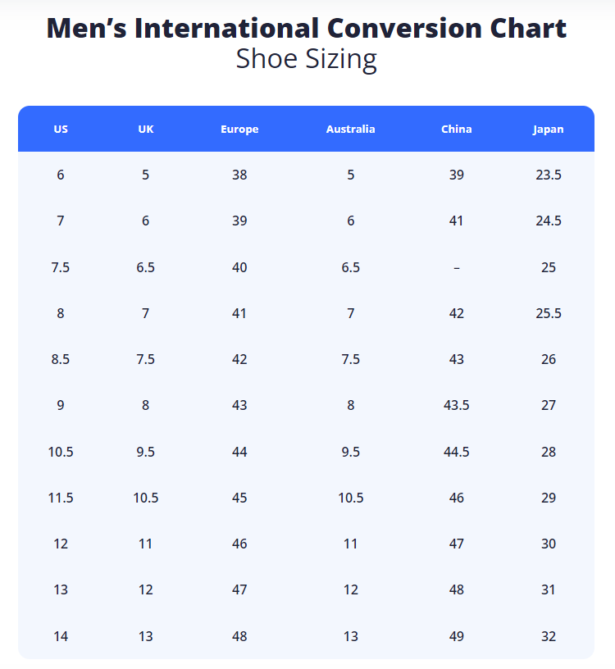Click Japan size 32 cell
Screen dimensions: 615x669
click(549, 636)
